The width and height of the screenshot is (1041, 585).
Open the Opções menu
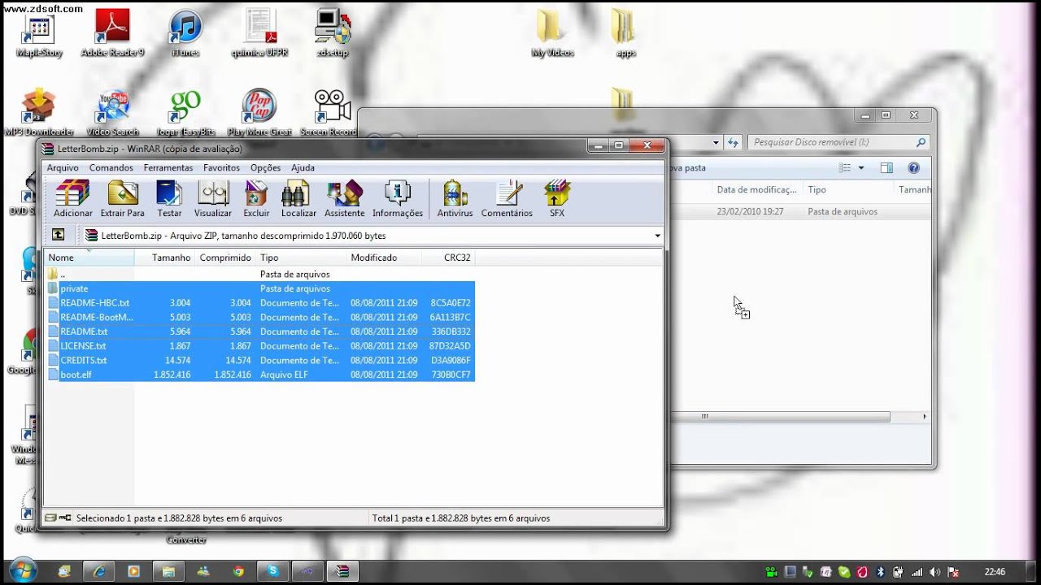coord(265,167)
